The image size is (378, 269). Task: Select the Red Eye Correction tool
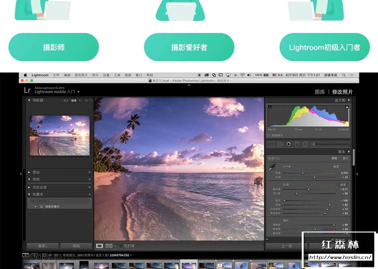[x=288, y=144]
